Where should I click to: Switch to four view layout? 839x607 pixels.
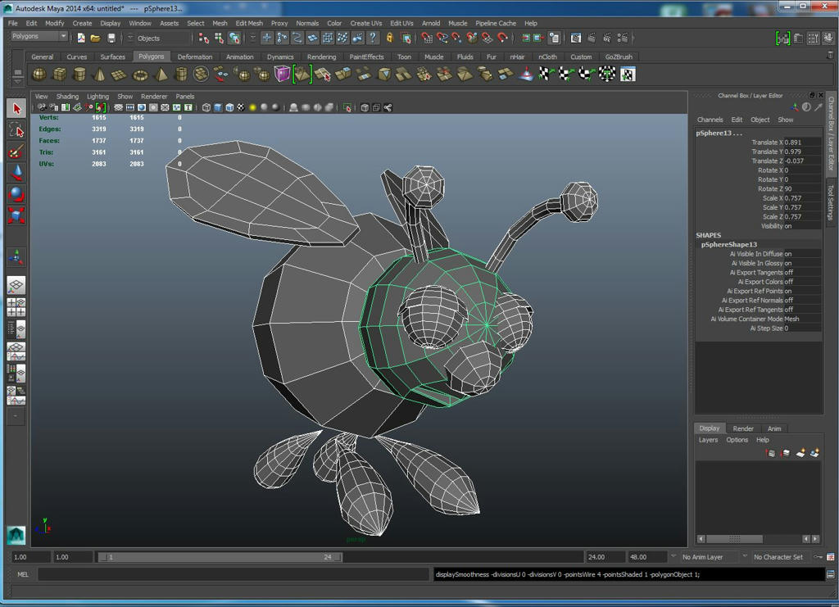(16, 307)
